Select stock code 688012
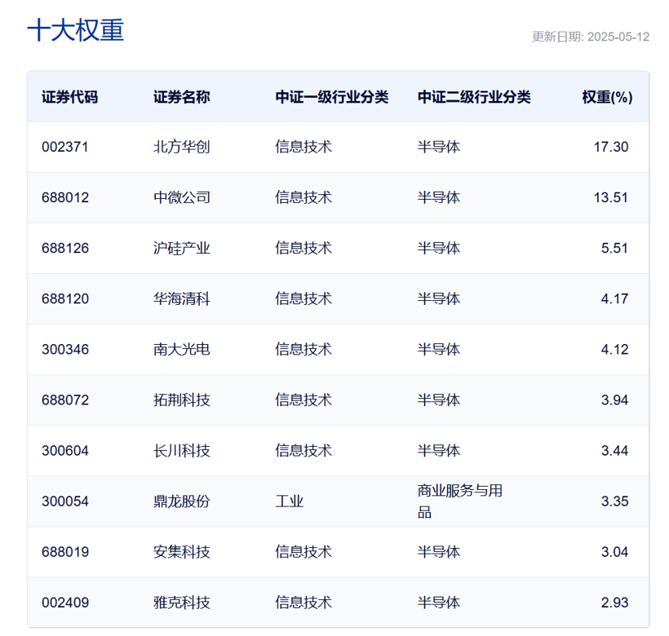 [x=64, y=198]
